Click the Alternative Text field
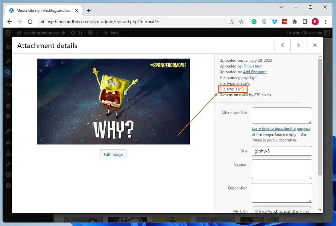336x226 pixels. tap(282, 116)
